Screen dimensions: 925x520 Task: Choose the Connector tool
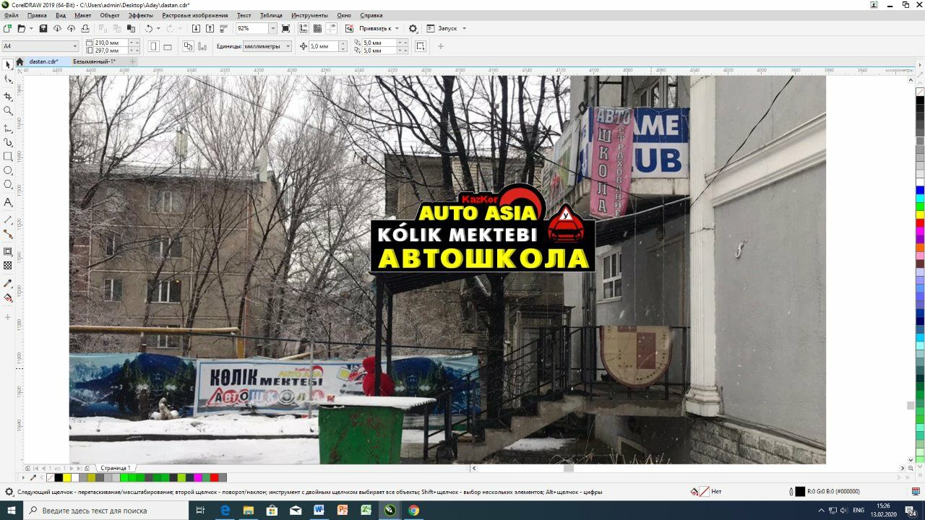click(x=8, y=234)
